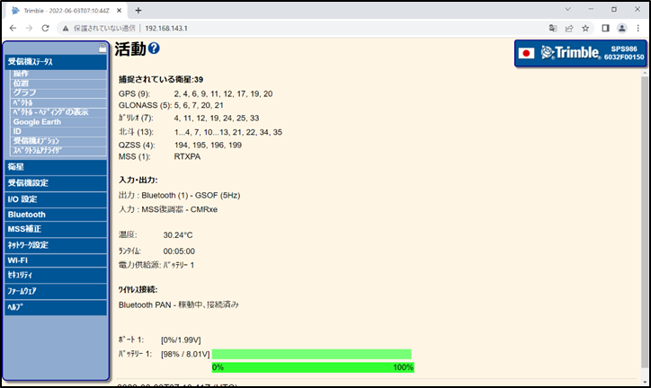The width and height of the screenshot is (651, 388).
Task: Click the battery 1 level progress bar
Action: [311, 354]
